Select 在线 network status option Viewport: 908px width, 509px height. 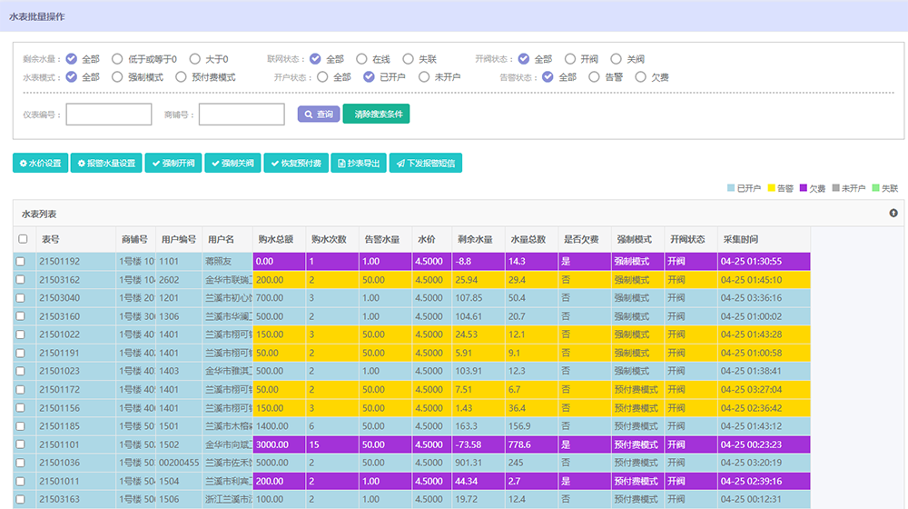[361, 59]
